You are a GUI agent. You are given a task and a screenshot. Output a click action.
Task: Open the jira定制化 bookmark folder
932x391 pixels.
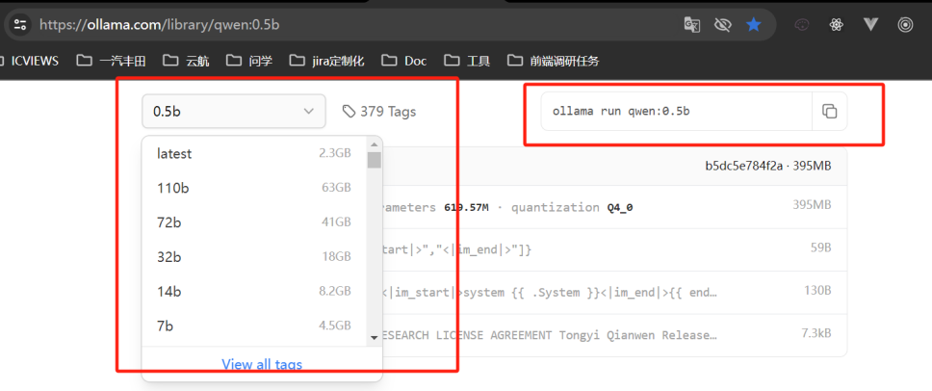(326, 60)
